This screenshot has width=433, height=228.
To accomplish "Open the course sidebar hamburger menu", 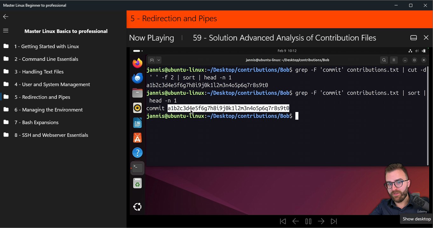I will coord(6,31).
